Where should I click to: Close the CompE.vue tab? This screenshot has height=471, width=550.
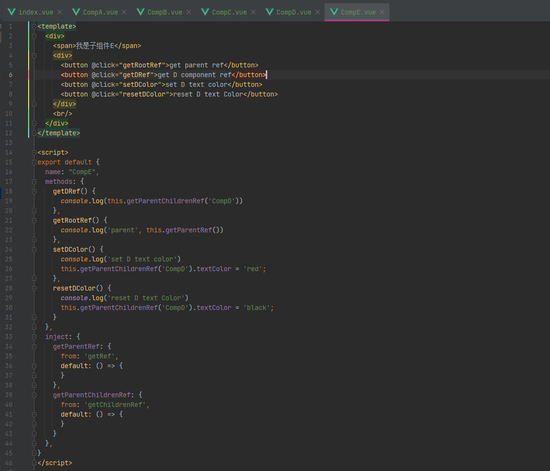coord(382,12)
